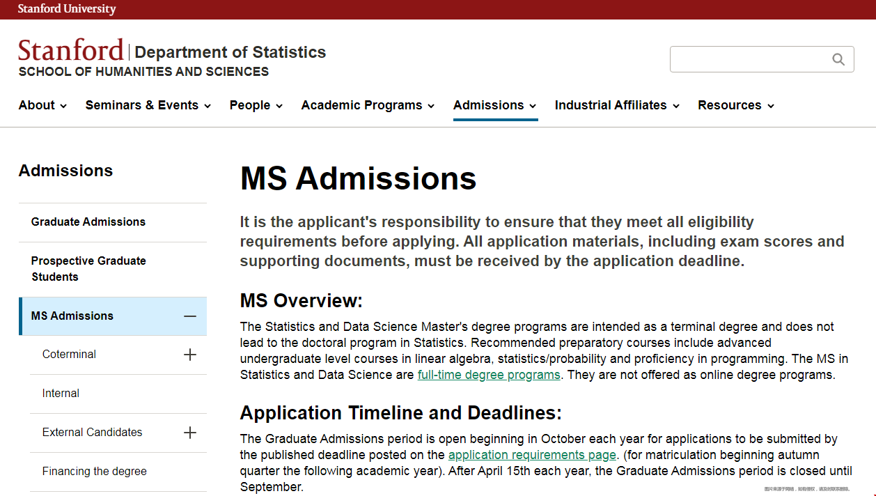Click the Admissions sidebar heading
876x496 pixels.
pos(65,171)
